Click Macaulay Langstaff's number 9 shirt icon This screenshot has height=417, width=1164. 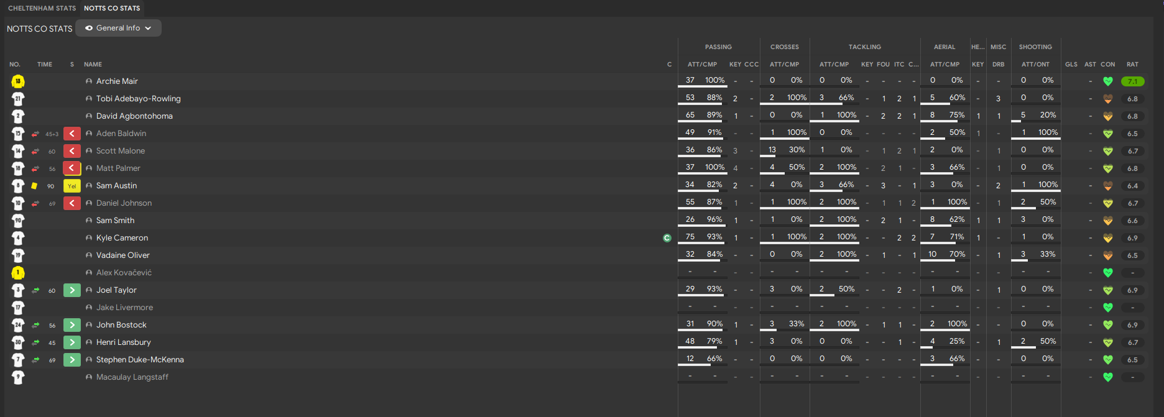[x=18, y=377]
